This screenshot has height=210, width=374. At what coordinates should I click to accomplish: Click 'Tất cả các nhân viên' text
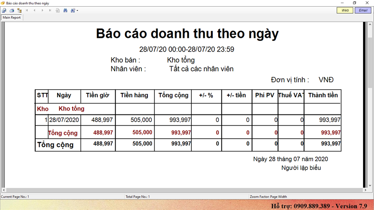pyautogui.click(x=202, y=69)
